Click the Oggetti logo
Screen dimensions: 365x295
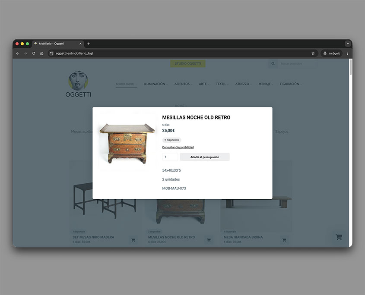click(78, 85)
